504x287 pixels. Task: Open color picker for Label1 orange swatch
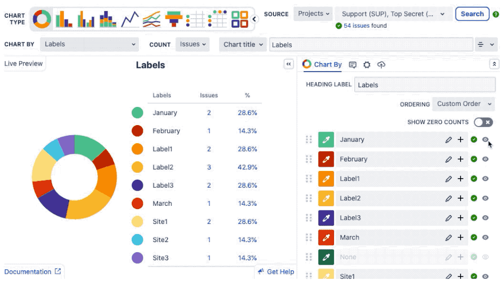point(326,179)
